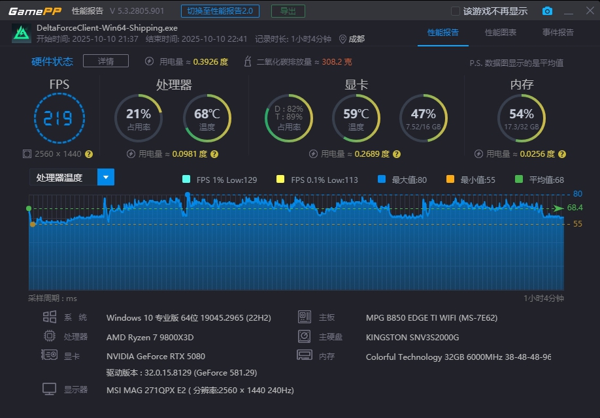
Task: Click the GPU 59℃ temperature gauge
Action: [x=356, y=118]
